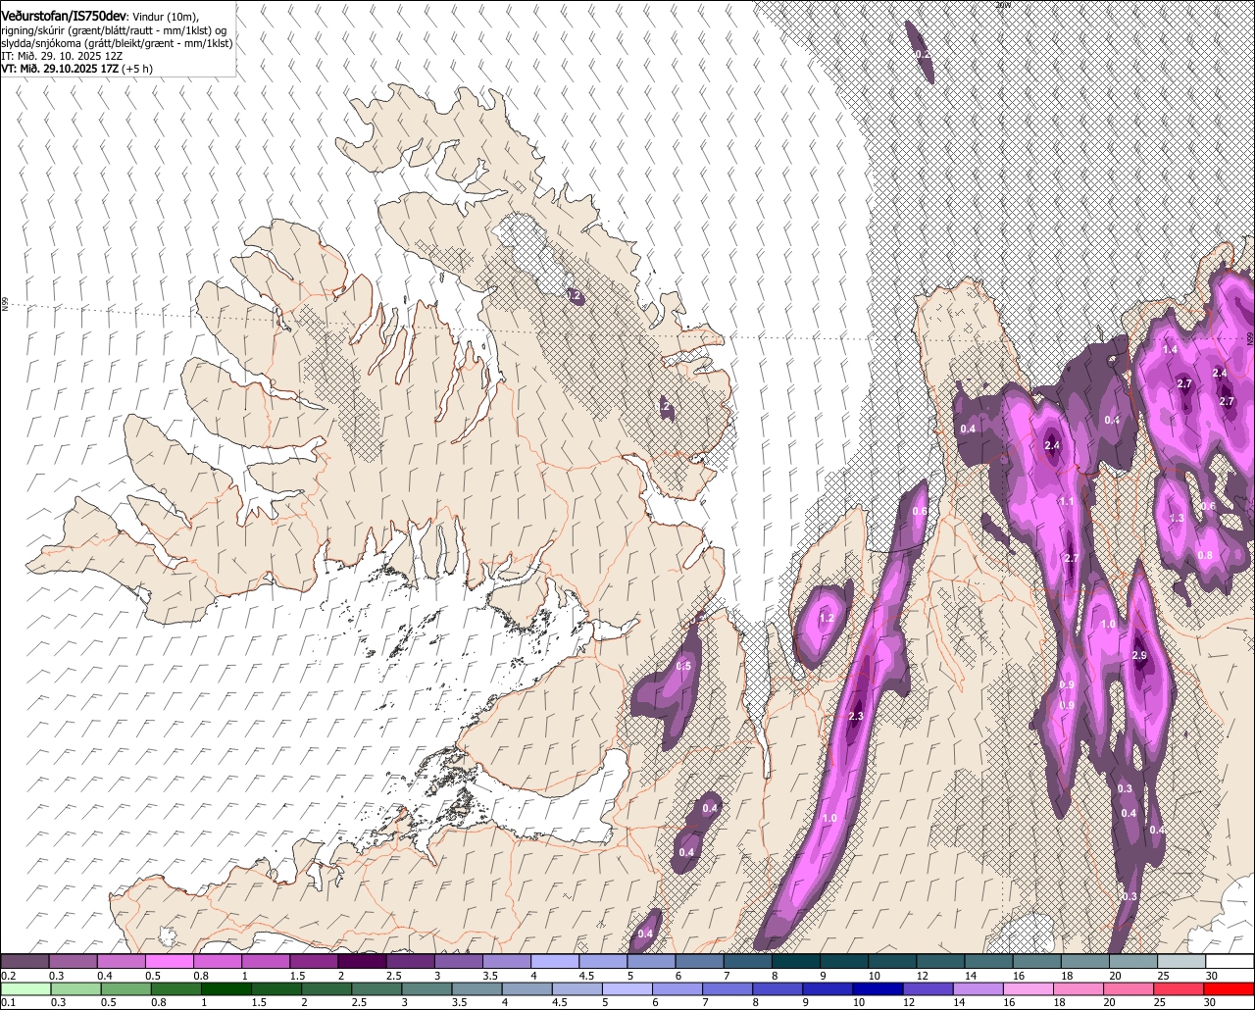
Task: Select the 16 light pink swatch in lower legend
Action: tap(1029, 989)
